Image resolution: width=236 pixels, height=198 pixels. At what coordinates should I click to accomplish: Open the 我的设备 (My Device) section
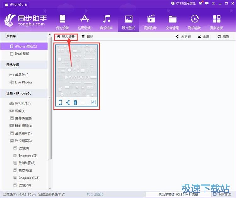(x=62, y=22)
